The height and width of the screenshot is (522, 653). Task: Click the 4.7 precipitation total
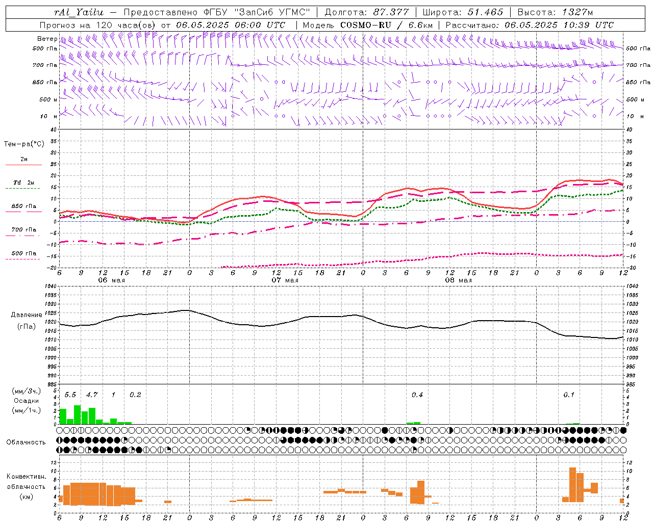pyautogui.click(x=92, y=395)
